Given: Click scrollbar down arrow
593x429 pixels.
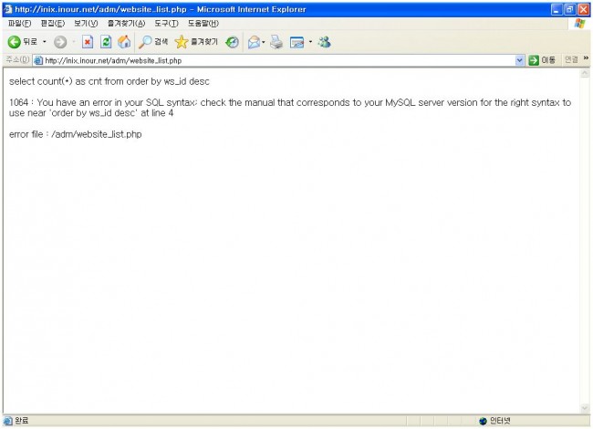Looking at the screenshot, I should 585,408.
